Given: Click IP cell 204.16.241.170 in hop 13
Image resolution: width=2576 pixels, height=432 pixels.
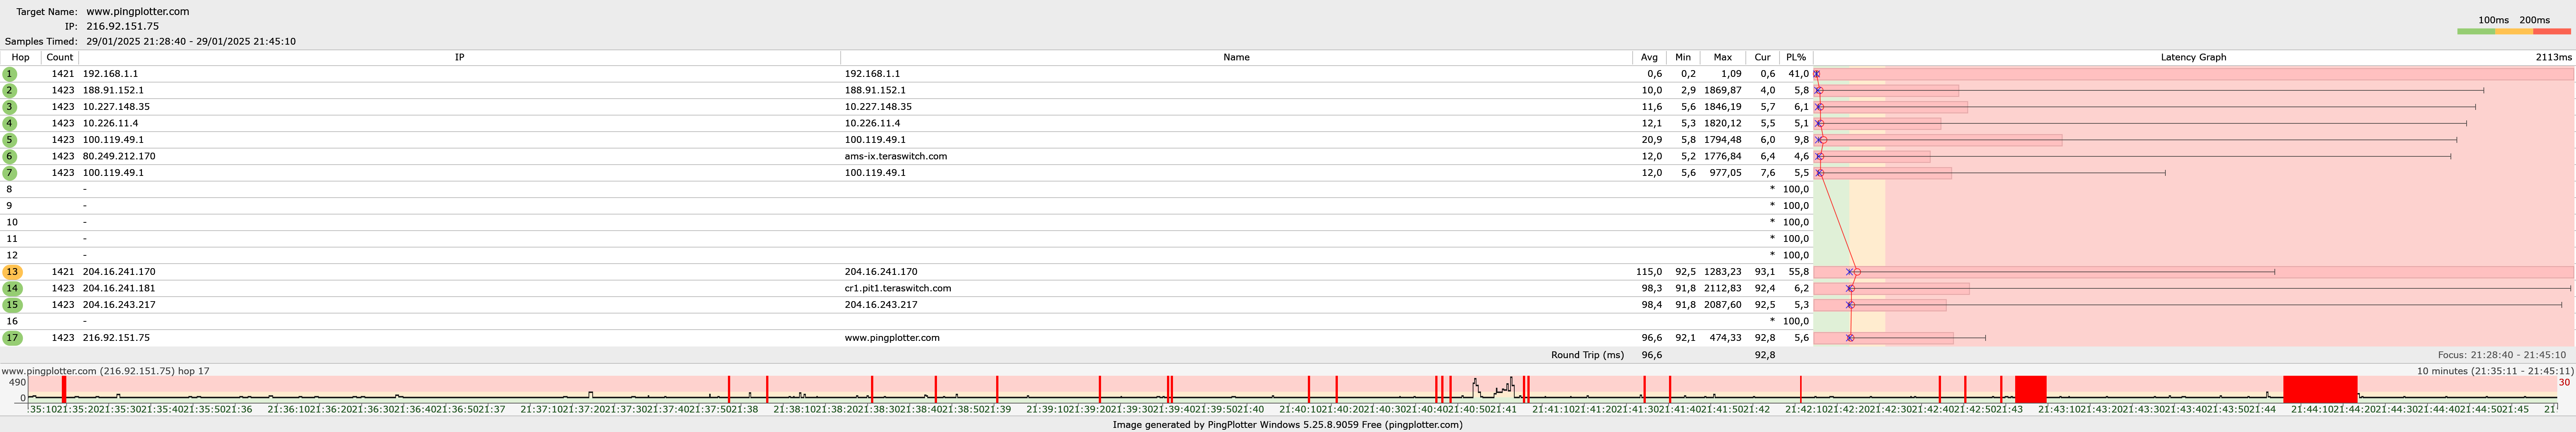Looking at the screenshot, I should [119, 272].
